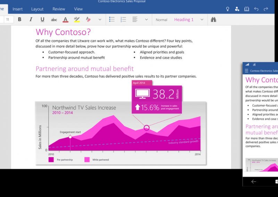The width and height of the screenshot is (278, 197).
Task: Open Tell Me lightbulb
Action: coord(228,9)
